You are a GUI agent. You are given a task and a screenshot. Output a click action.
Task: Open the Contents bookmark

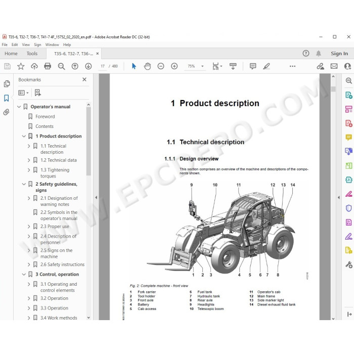tap(45, 126)
